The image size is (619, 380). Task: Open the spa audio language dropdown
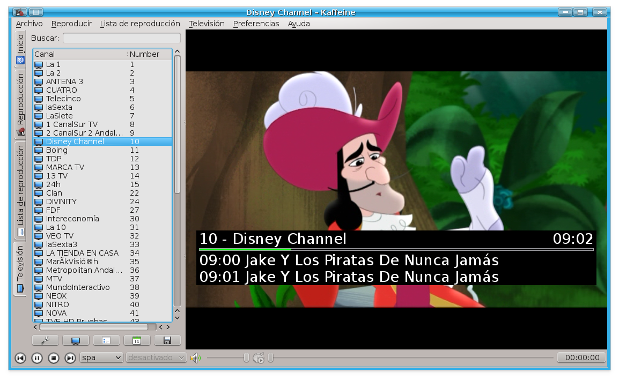[101, 357]
